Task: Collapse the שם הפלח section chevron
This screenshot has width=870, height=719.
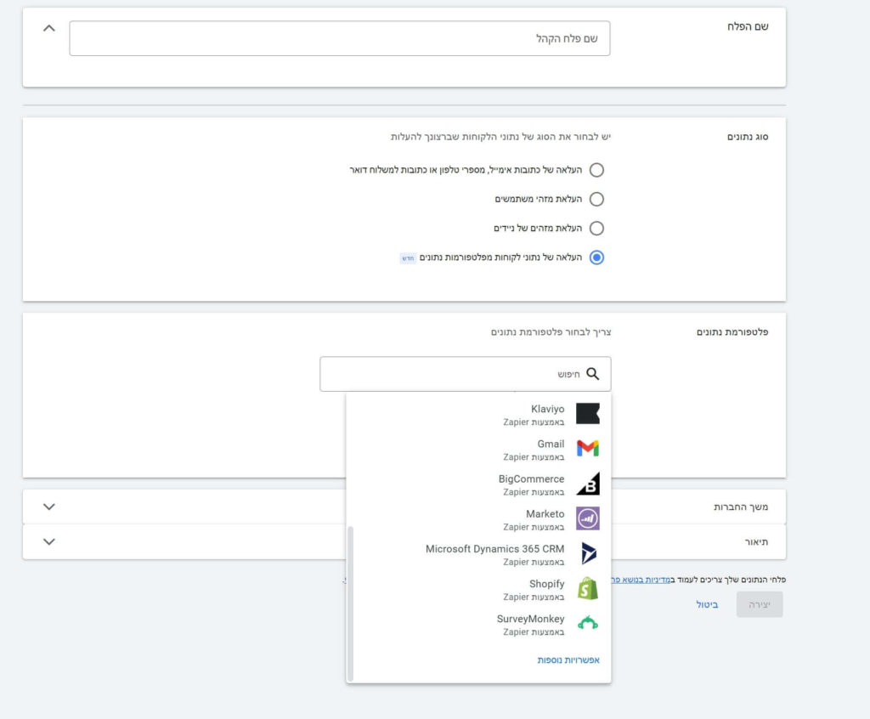Action: pos(48,28)
